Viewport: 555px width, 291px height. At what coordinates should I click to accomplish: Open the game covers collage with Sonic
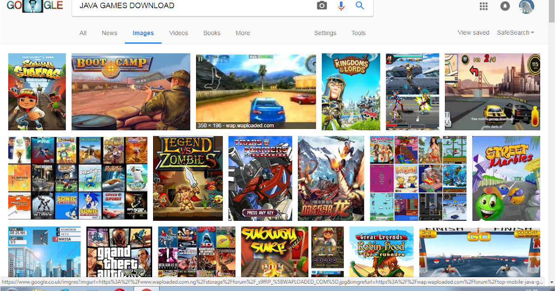tap(78, 178)
